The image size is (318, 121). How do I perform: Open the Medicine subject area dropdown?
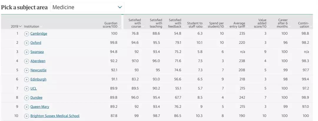87,7
